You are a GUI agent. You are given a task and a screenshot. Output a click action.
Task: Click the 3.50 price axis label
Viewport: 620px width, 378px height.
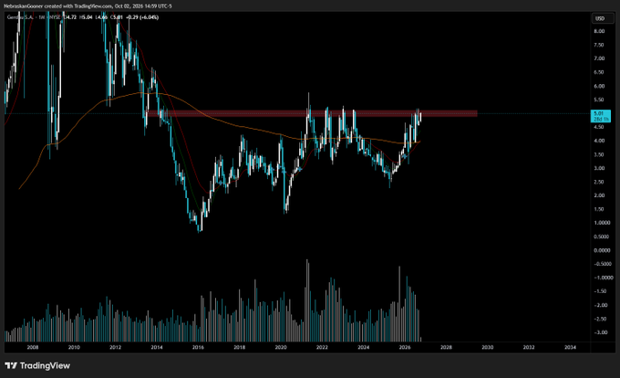point(599,155)
